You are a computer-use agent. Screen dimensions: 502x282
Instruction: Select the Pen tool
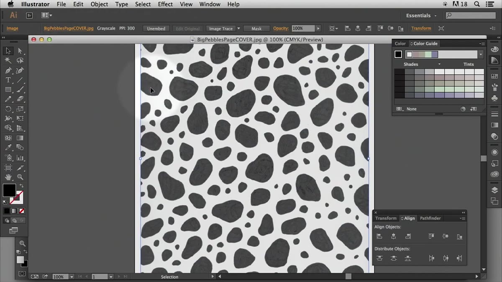(8, 70)
